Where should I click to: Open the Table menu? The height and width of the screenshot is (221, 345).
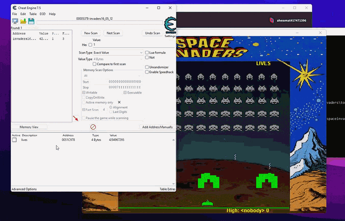pos(33,14)
